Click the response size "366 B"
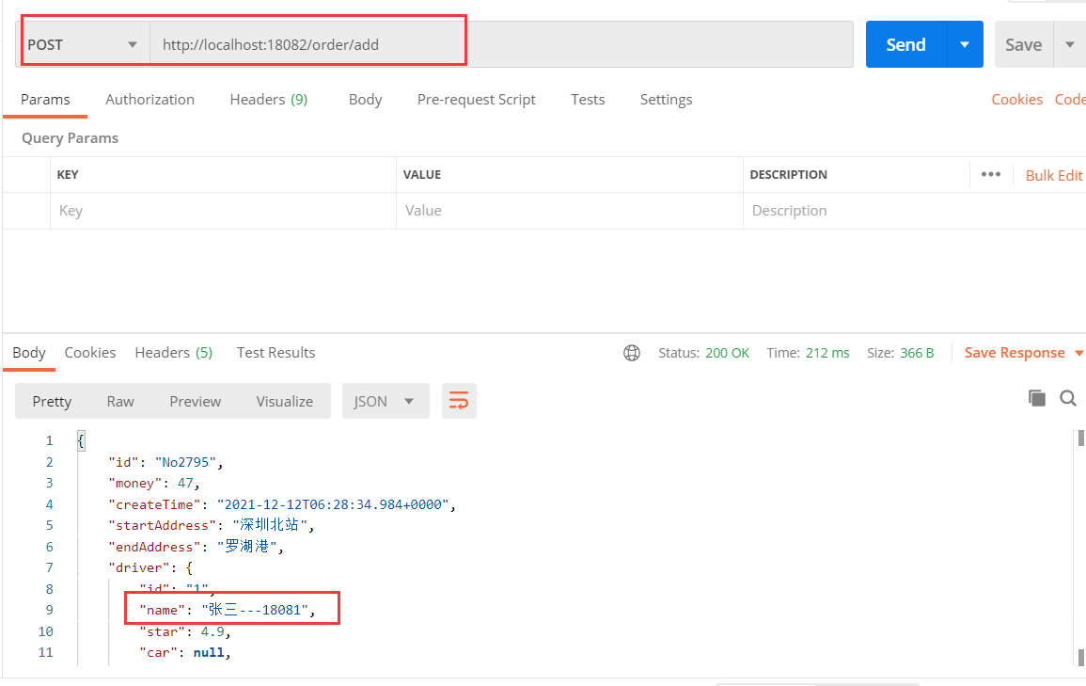This screenshot has height=686, width=1086. (x=917, y=353)
